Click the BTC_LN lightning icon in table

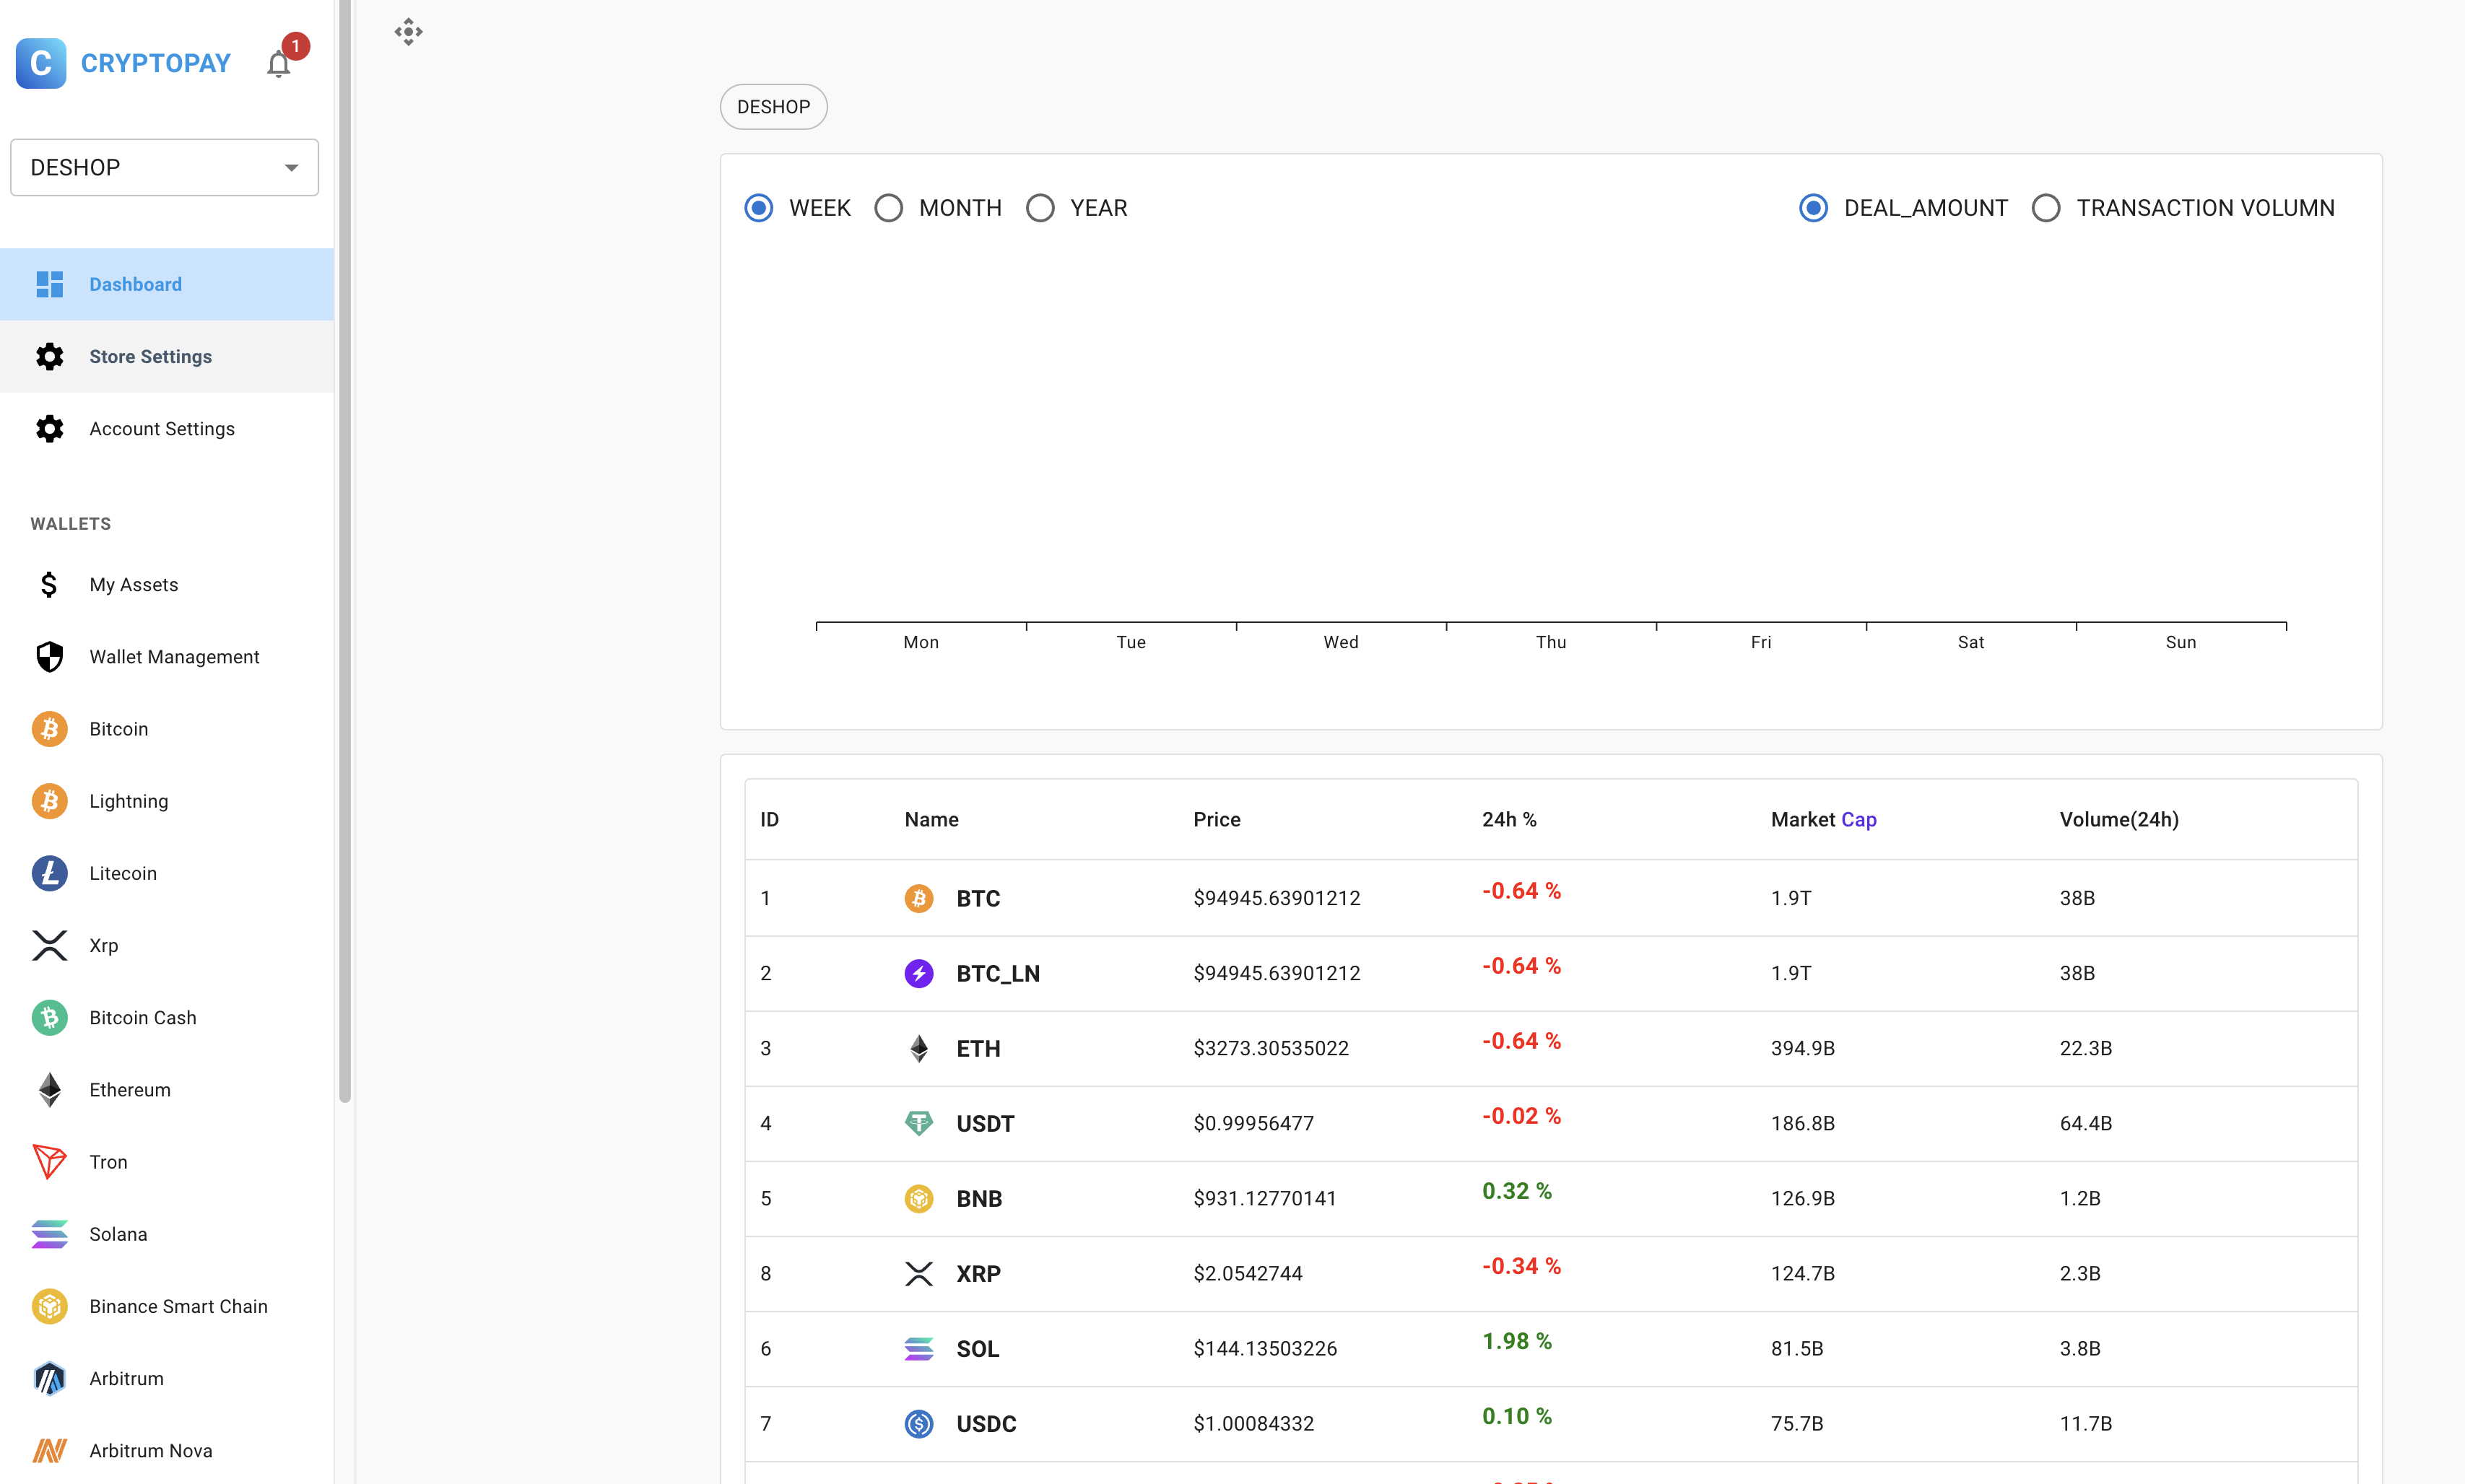[918, 973]
